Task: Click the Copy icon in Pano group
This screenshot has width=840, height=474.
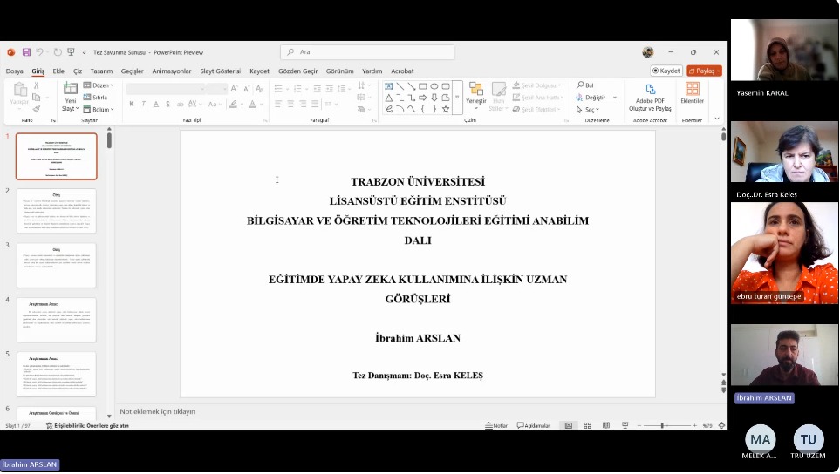Action: (37, 98)
